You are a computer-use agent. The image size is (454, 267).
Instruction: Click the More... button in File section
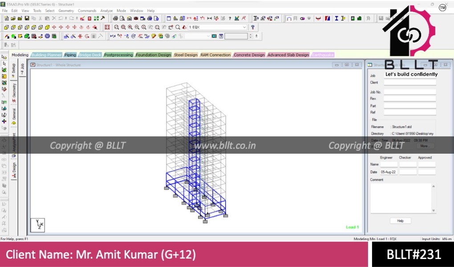tap(425, 146)
